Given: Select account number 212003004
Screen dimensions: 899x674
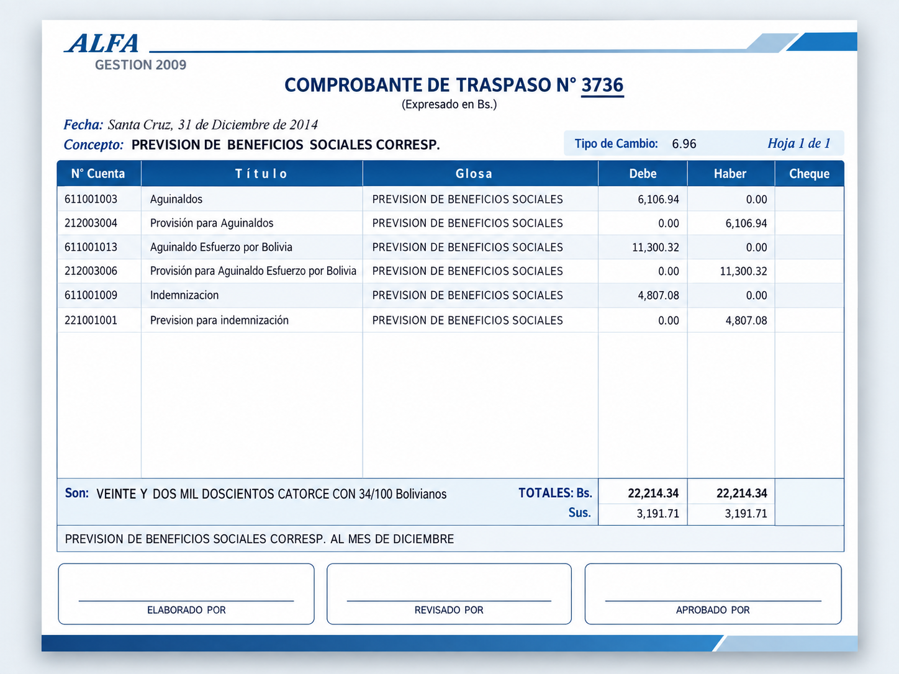Looking at the screenshot, I should 91,223.
